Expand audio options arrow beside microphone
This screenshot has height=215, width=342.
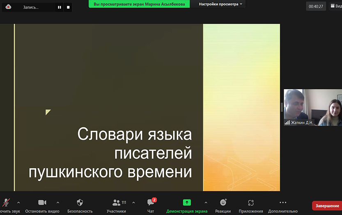[x=18, y=202]
